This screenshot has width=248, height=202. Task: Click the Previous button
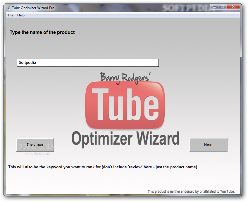click(35, 145)
